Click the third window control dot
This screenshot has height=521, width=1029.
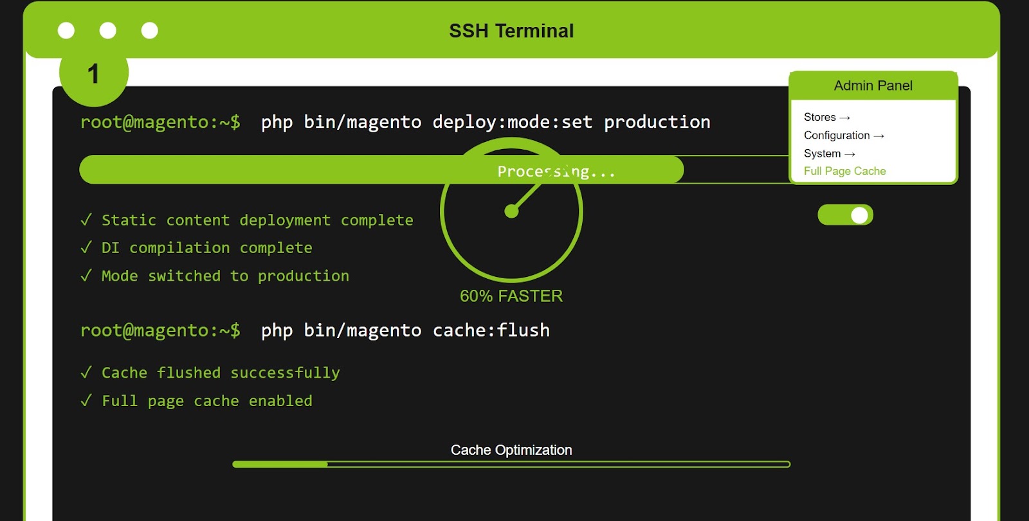pyautogui.click(x=150, y=30)
